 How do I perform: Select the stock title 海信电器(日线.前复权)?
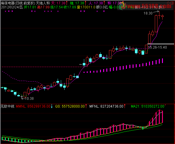pyautogui.click(x=18, y=3)
